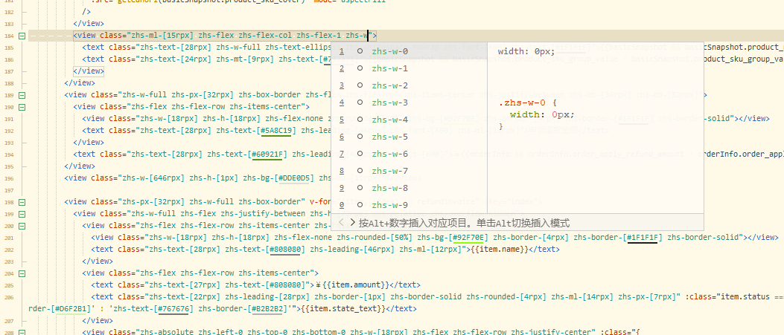Image resolution: width=784 pixels, height=335 pixels.
Task: Collapse the fold marker at line 184
Action: click(22, 36)
